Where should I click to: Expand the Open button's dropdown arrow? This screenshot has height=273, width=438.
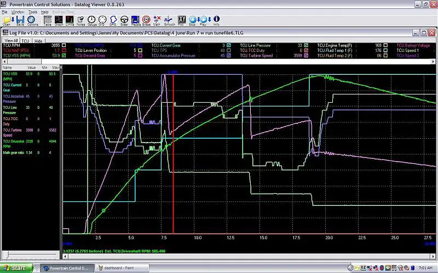(x=13, y=20)
